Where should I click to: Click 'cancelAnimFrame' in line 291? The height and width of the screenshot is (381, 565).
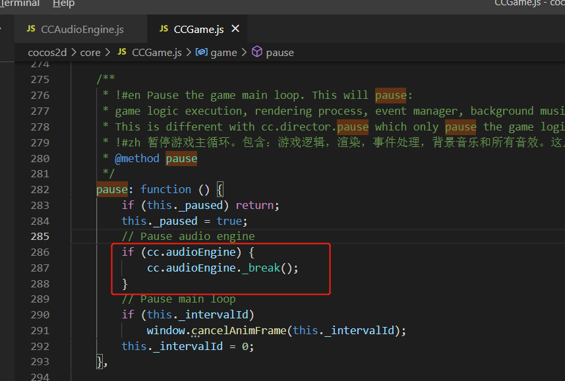pos(239,331)
